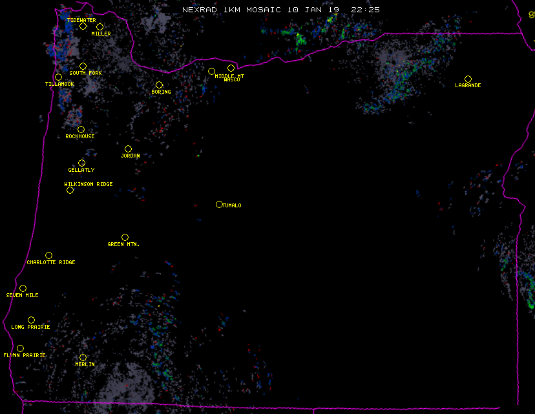Select the Wilkinson Ridge station marker

pyautogui.click(x=70, y=191)
